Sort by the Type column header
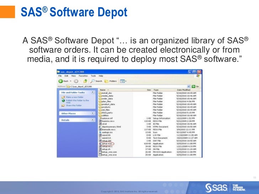Image resolution: width=259 pixels, height=194 pixels. (164, 90)
